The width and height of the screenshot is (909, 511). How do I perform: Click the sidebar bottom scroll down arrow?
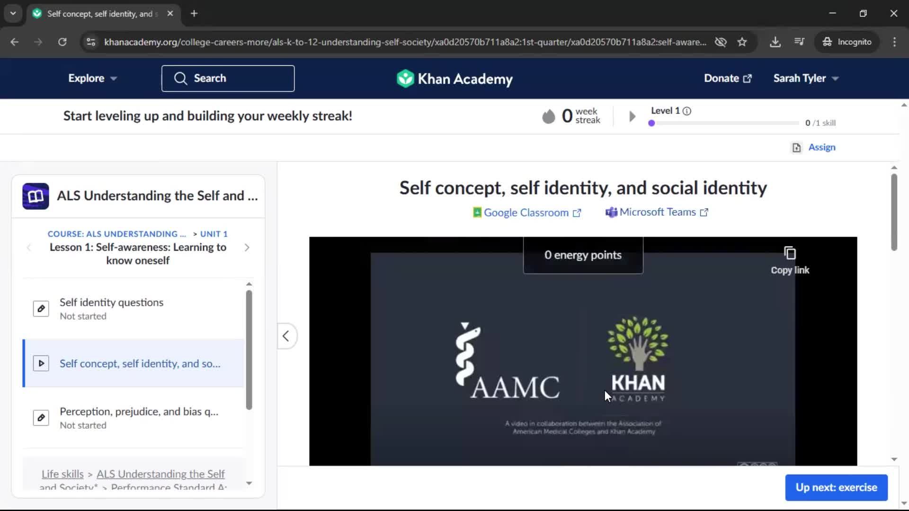(x=249, y=483)
